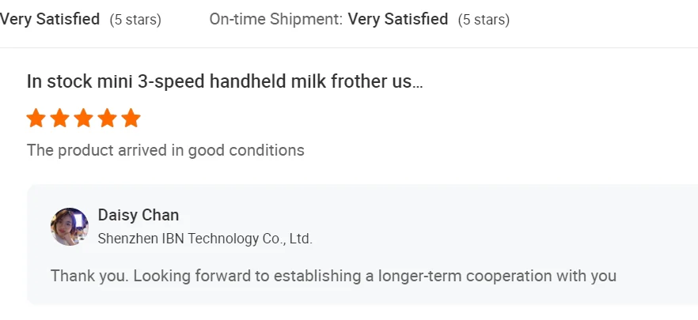This screenshot has width=698, height=320.
Task: Click the review text about product arrival
Action: tap(165, 150)
